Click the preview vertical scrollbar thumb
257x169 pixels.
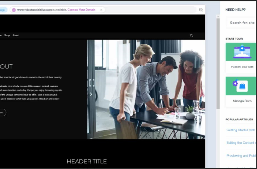(x=218, y=64)
